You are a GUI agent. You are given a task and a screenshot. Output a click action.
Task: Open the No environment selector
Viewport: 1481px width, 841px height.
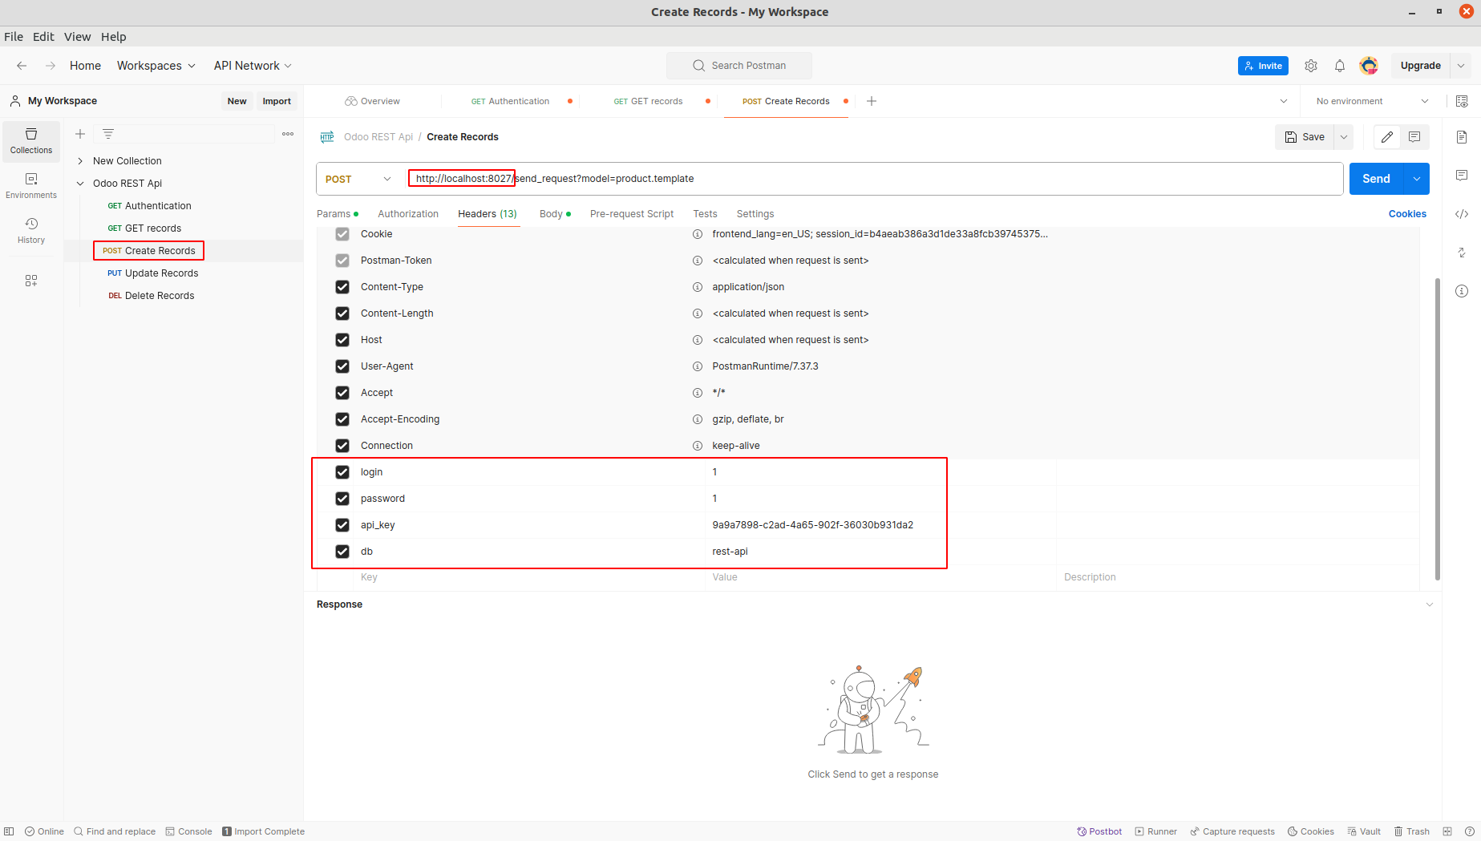[x=1372, y=101]
